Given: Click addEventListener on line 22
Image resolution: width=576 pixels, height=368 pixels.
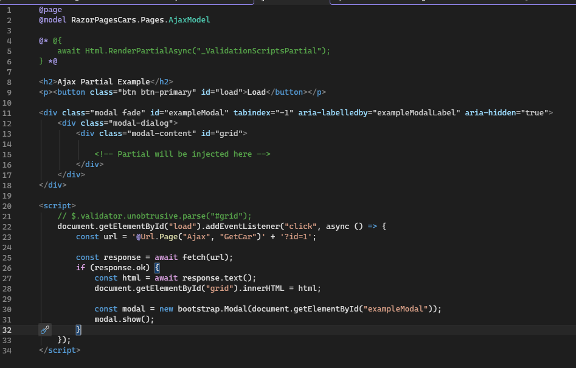Looking at the screenshot, I should 243,227.
